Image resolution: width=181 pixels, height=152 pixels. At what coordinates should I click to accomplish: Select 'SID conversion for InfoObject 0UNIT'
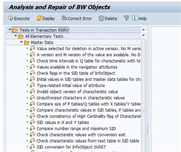[x=71, y=147]
